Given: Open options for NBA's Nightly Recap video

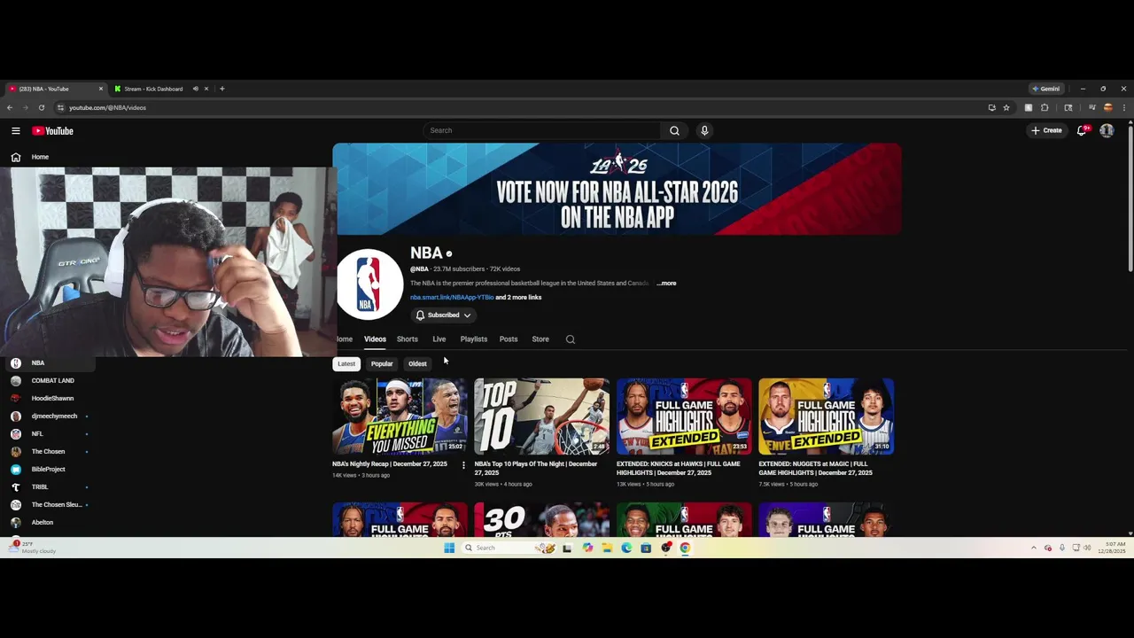Looking at the screenshot, I should [x=463, y=465].
